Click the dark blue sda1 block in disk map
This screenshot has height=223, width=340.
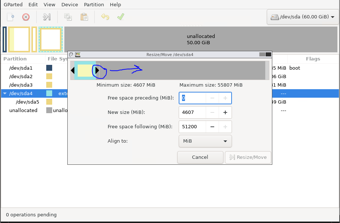[x=4, y=39]
